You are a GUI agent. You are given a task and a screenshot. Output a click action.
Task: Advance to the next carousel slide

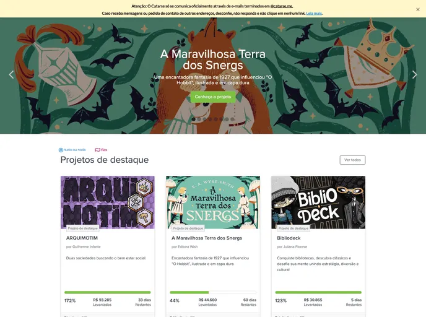[414, 74]
